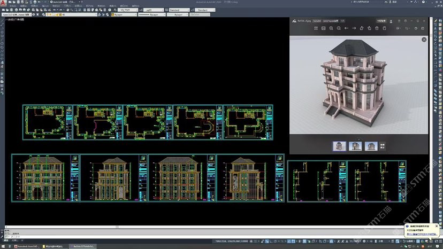Close the image preview overlay with round X
The image size is (443, 249).
(x=424, y=40)
